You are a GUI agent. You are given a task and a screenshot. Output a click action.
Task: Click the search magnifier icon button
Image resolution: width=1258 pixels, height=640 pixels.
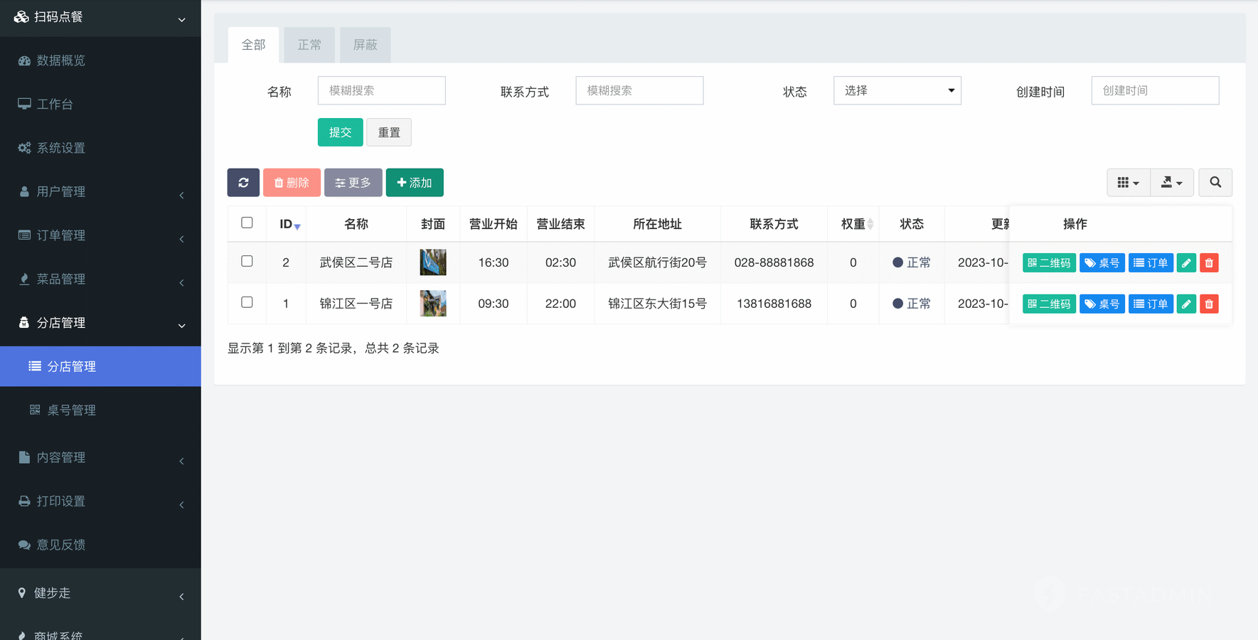1215,183
